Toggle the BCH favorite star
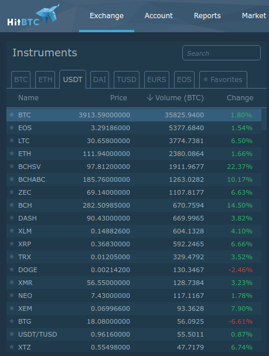The width and height of the screenshot is (269, 356). 12,205
